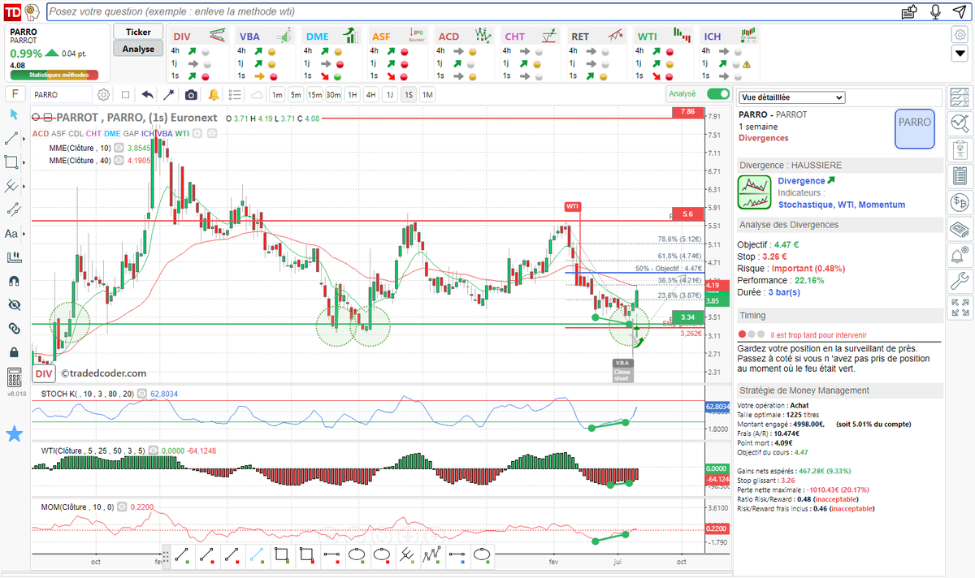Screen dimensions: 975x578
Task: Click the blue star favorites icon
Action: point(14,434)
